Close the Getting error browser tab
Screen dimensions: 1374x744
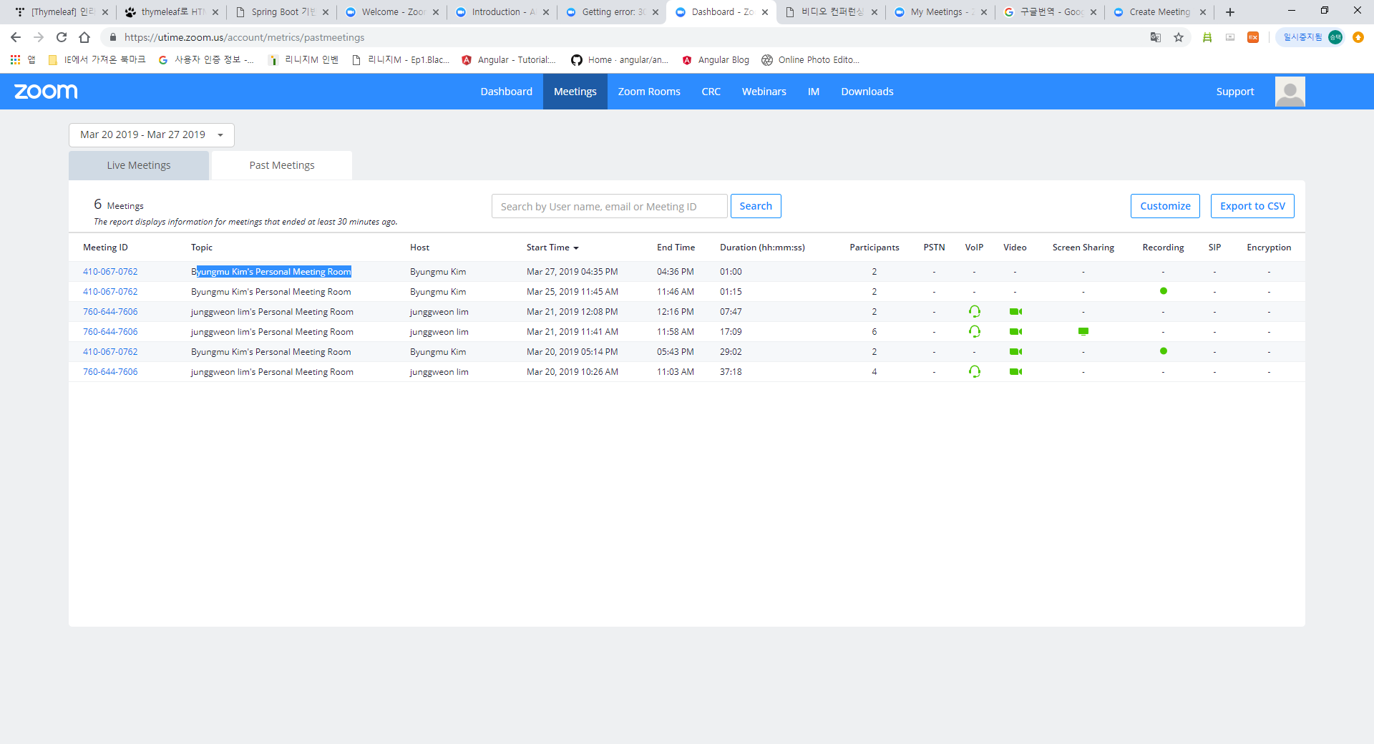click(x=656, y=12)
